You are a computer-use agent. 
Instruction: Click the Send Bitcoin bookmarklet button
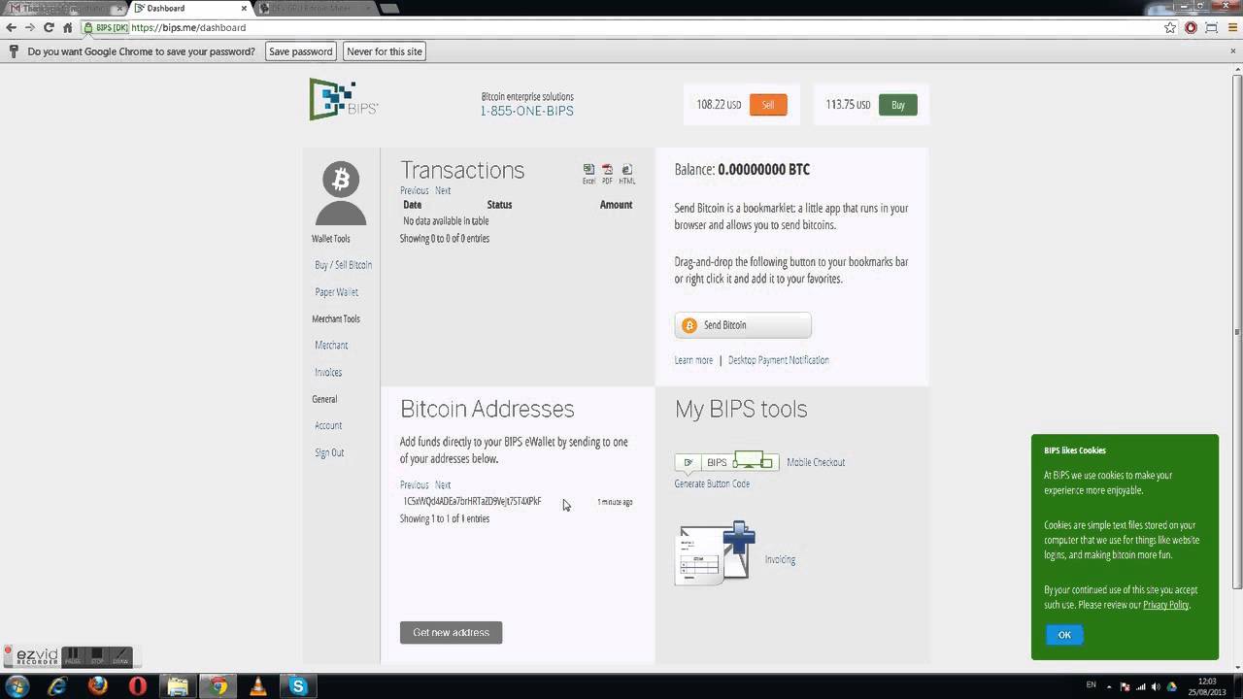point(743,325)
